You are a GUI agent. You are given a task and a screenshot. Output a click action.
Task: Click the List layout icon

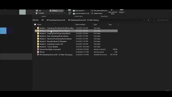coord(37,11)
